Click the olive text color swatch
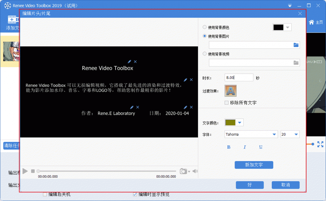This screenshot has height=201, width=326. pyautogui.click(x=230, y=122)
